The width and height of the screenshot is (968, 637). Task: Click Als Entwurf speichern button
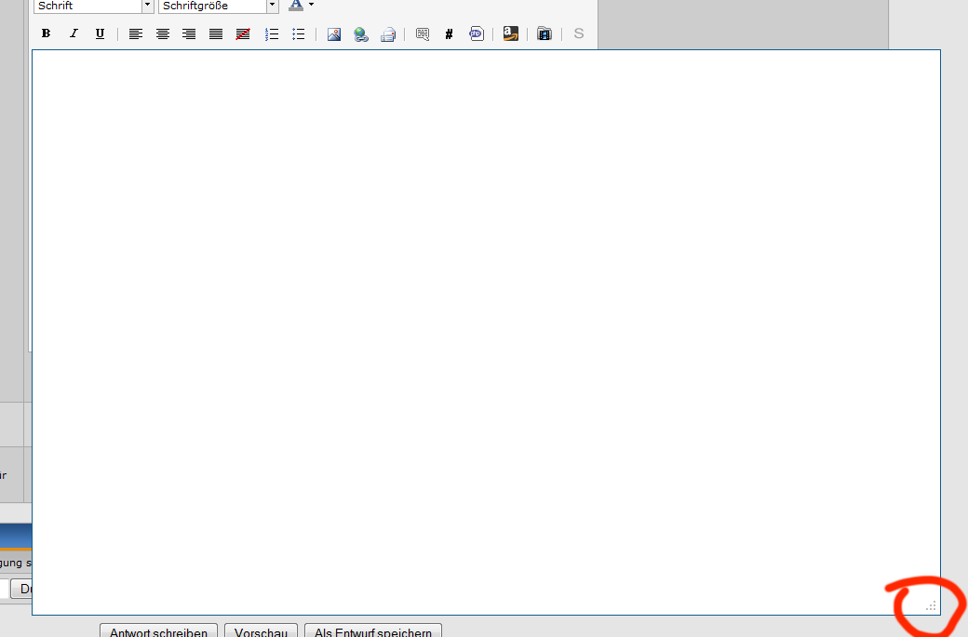[373, 631]
